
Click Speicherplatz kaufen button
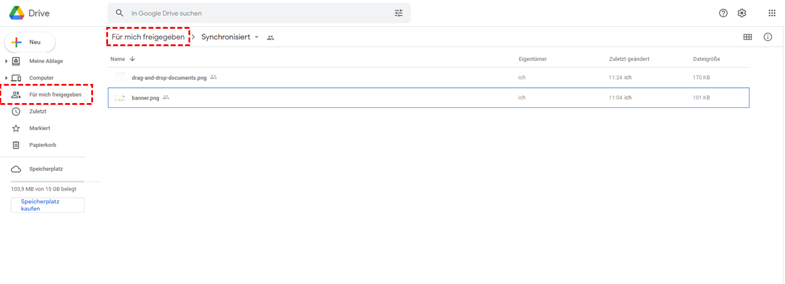tap(47, 205)
